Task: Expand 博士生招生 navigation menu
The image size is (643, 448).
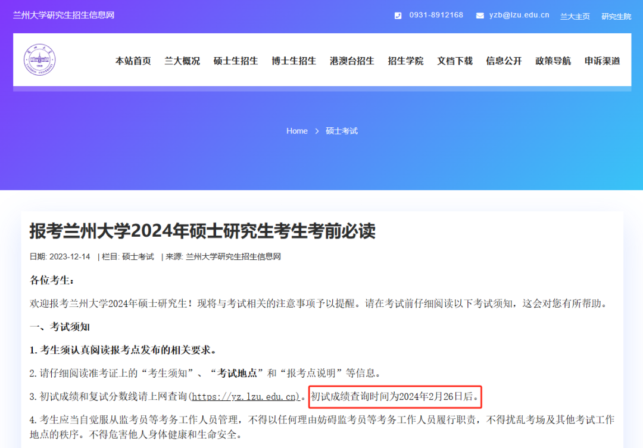Action: coord(294,61)
